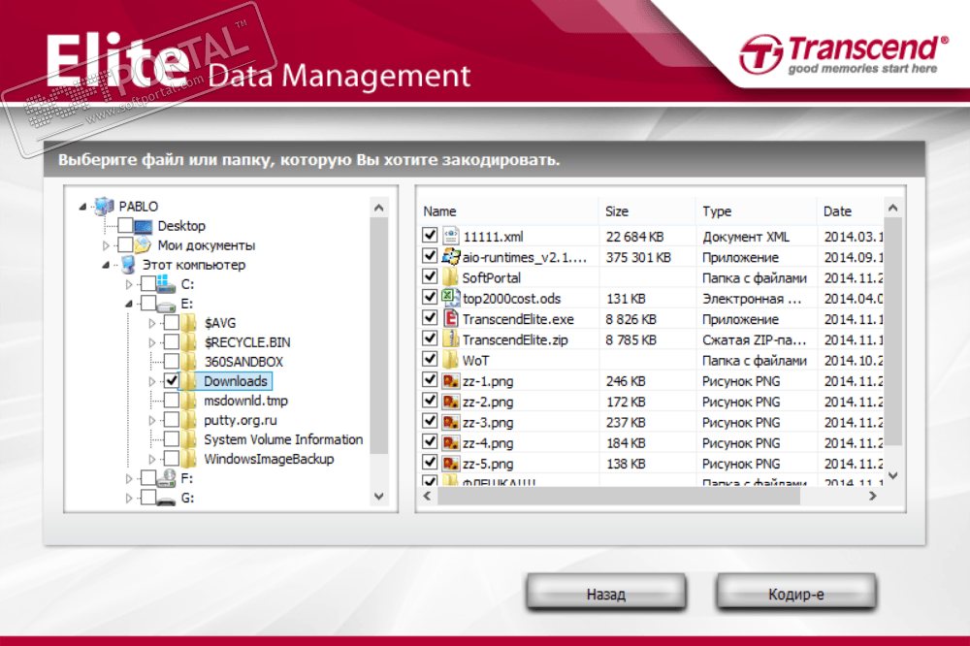This screenshot has height=646, width=970.
Task: Select the putty.org.ru tree label
Action: point(241,420)
